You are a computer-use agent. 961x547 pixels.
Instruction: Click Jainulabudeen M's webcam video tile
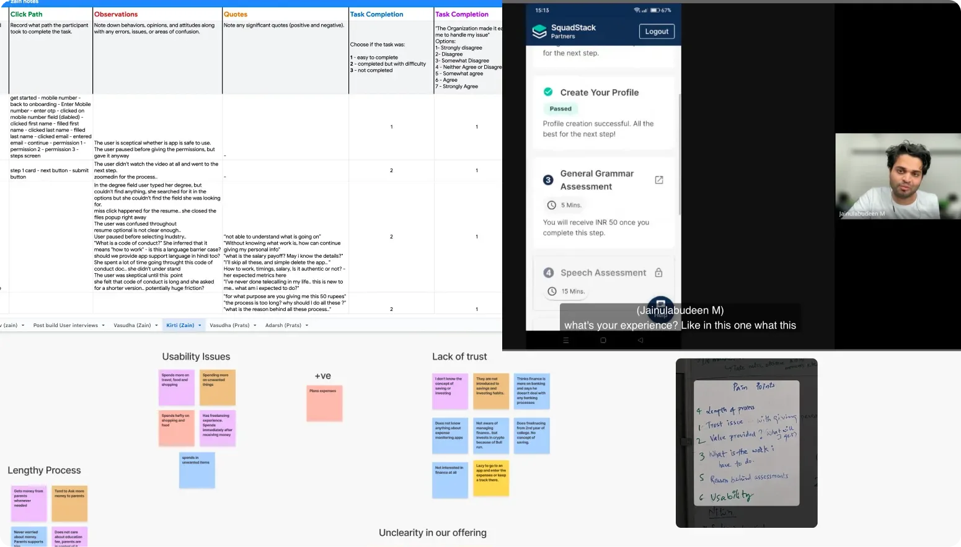coord(898,176)
